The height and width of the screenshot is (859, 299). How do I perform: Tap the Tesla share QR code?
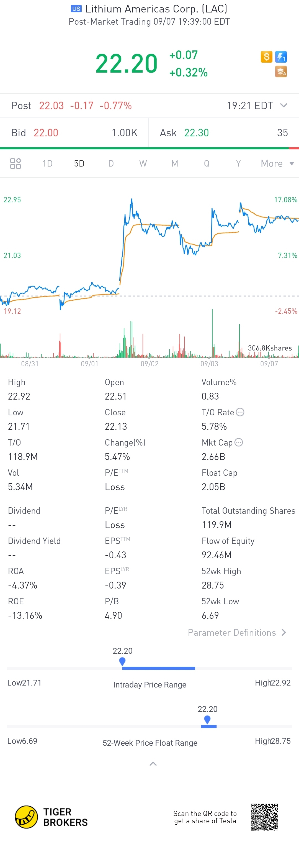tap(264, 817)
